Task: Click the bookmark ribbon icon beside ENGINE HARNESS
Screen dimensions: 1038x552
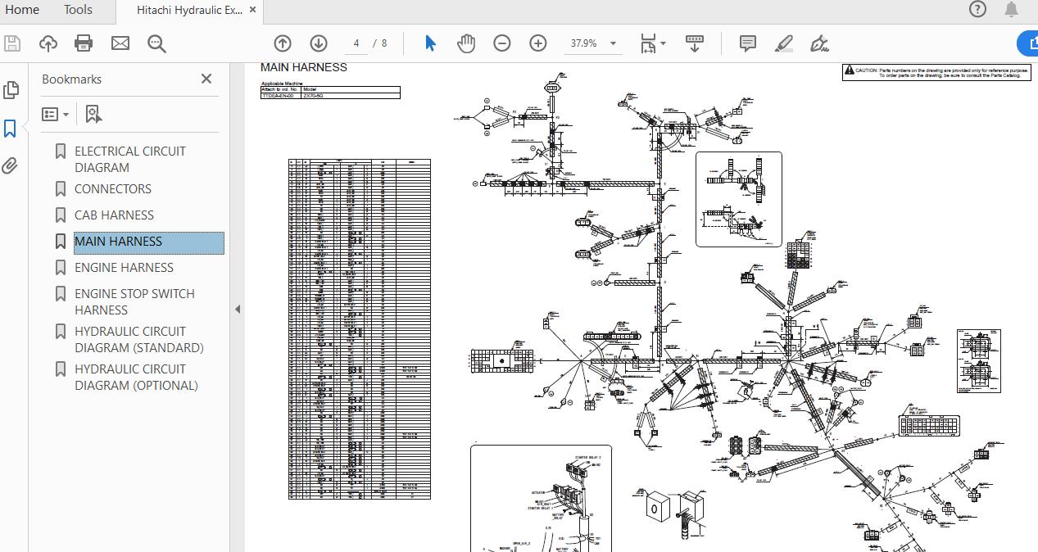Action: pos(60,268)
